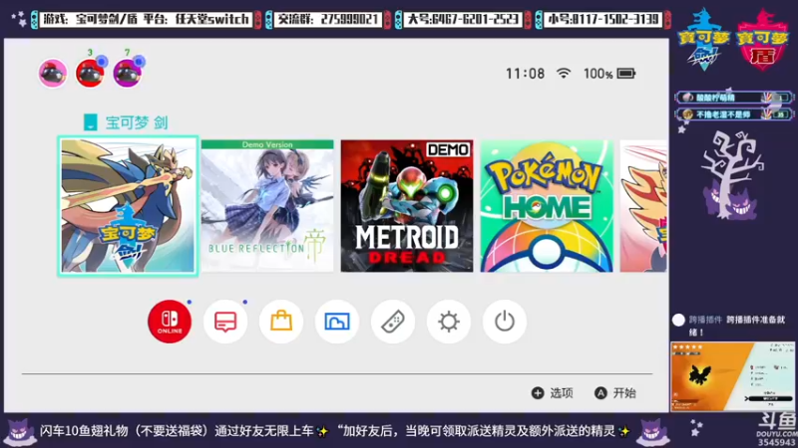
Task: Click the 小号 friend code banner
Action: pos(602,19)
